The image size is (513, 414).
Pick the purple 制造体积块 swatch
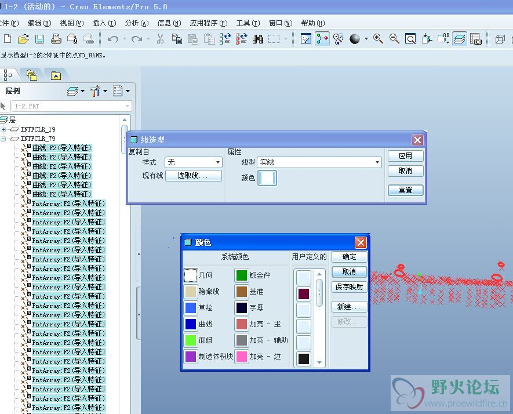pyautogui.click(x=190, y=357)
